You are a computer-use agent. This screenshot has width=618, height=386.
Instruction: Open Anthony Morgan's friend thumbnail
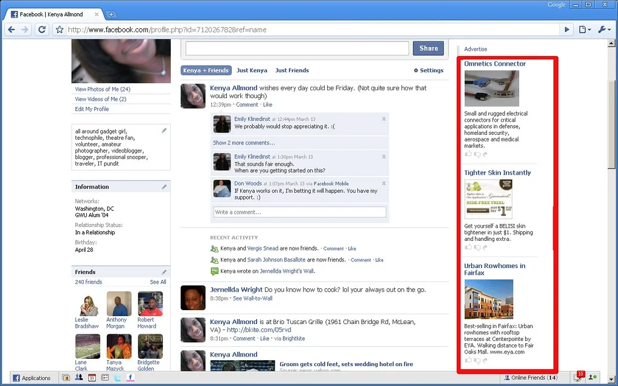coord(119,304)
